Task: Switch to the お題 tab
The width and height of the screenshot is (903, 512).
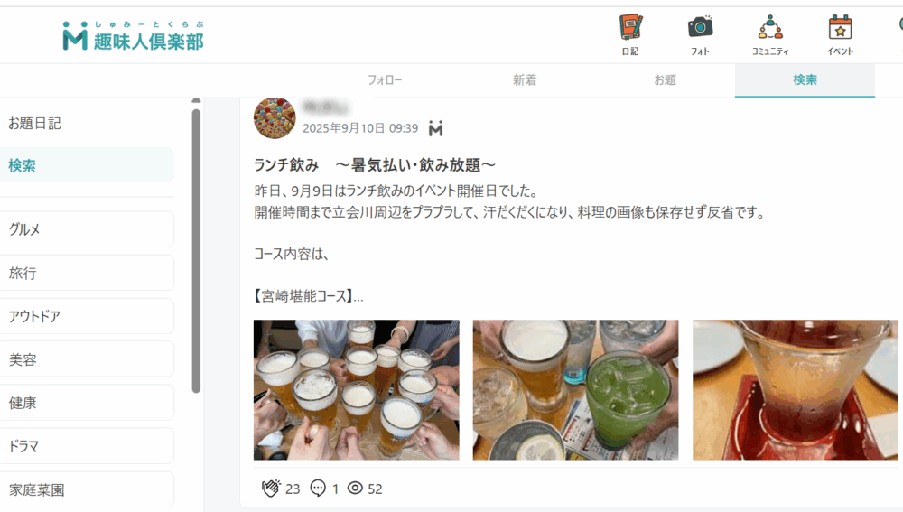Action: click(665, 80)
